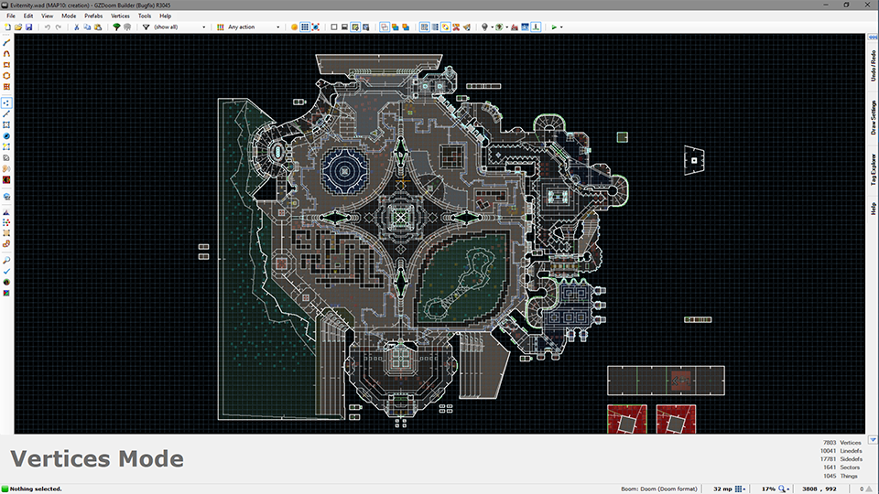The image size is (879, 494).
Task: Toggle the highlighted yellow dot button
Action: [446, 27]
